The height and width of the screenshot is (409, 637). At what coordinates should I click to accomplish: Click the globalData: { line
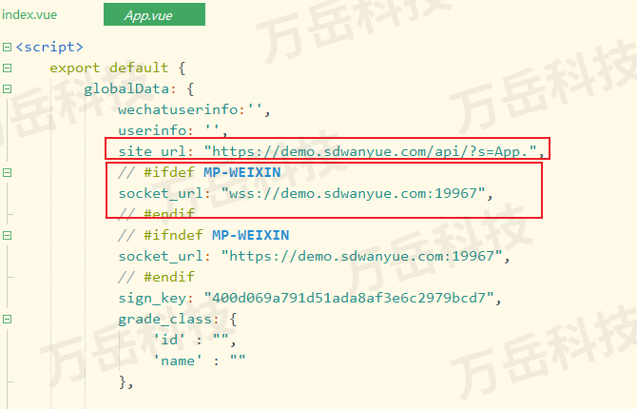[139, 89]
